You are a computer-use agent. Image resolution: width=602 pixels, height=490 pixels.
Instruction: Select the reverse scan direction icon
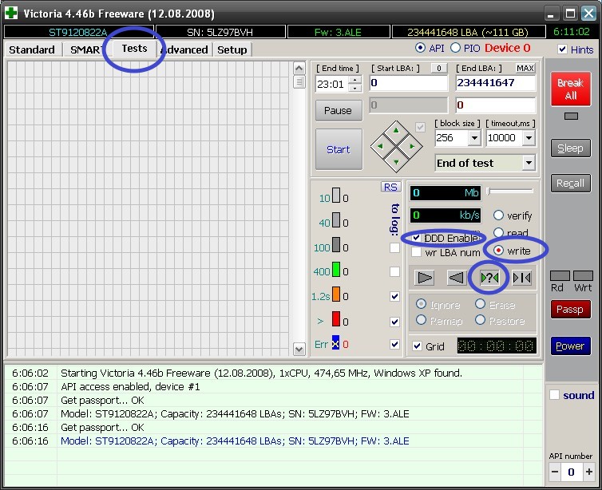[x=457, y=278]
